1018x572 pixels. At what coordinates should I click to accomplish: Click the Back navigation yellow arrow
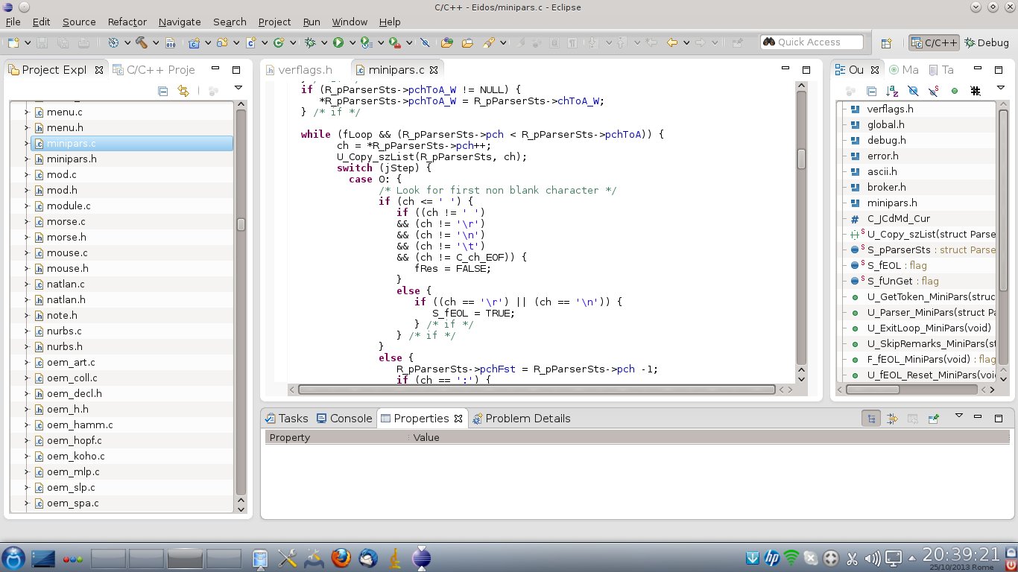pyautogui.click(x=672, y=42)
